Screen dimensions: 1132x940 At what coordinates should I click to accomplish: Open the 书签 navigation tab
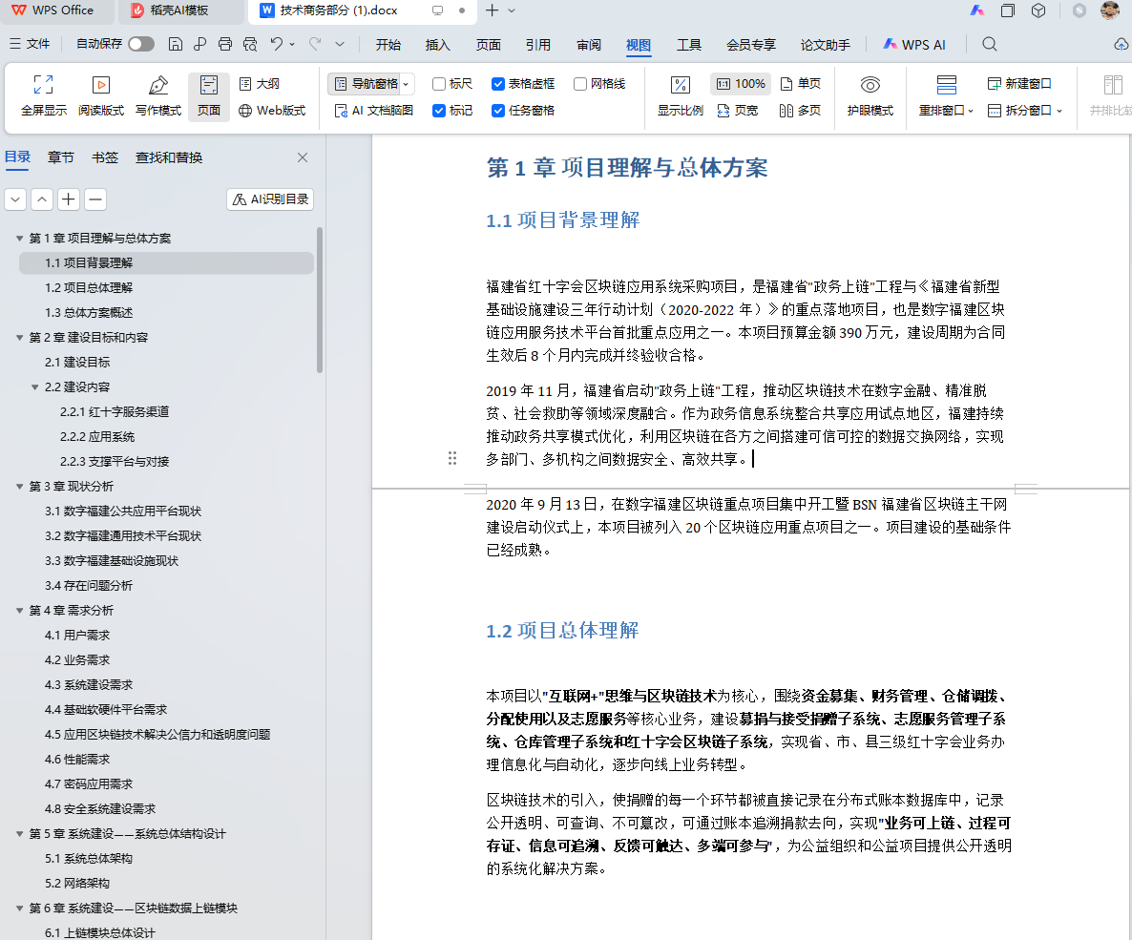coord(105,157)
